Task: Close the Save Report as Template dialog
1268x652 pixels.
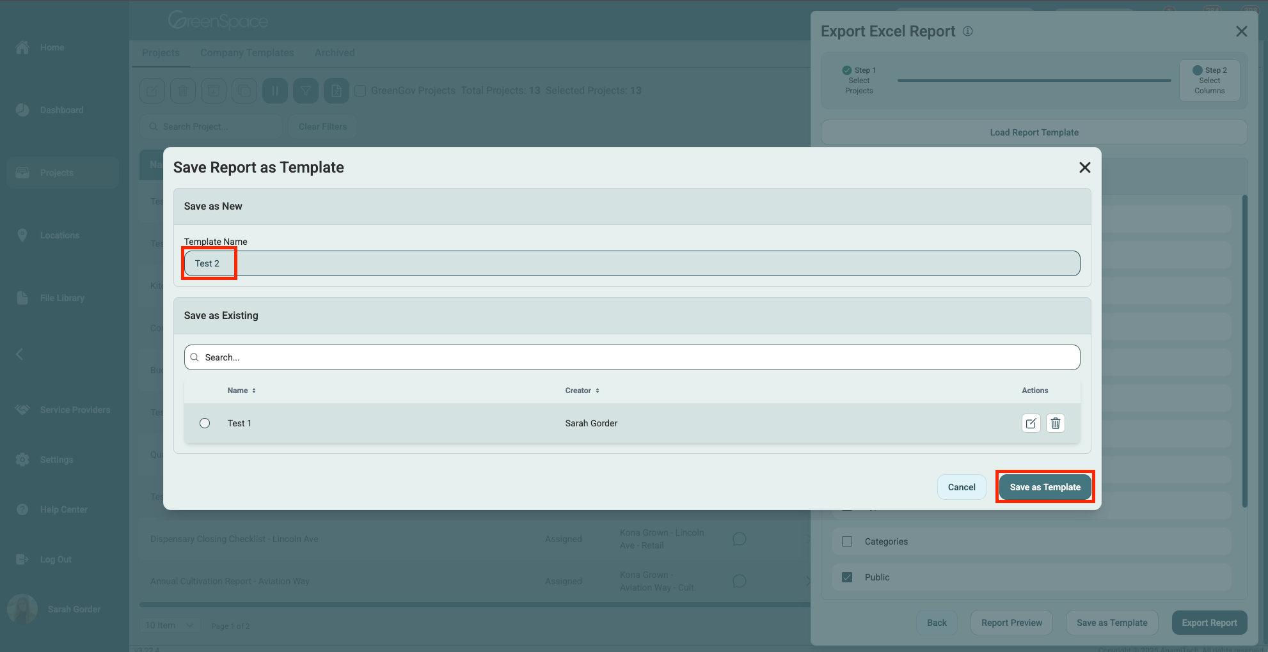Action: [1084, 167]
